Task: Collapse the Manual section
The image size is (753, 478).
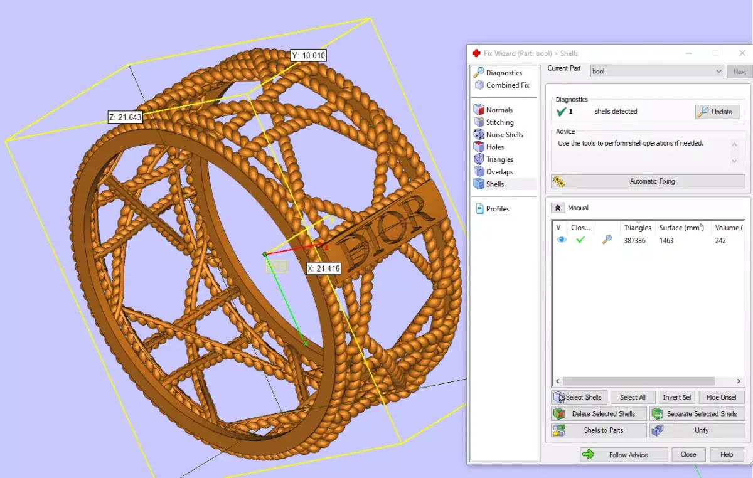Action: pyautogui.click(x=557, y=208)
